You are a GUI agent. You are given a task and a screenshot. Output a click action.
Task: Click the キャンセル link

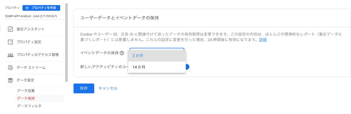[x=108, y=88]
